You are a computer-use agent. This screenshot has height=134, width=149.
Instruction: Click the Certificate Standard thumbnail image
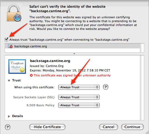[17, 66]
